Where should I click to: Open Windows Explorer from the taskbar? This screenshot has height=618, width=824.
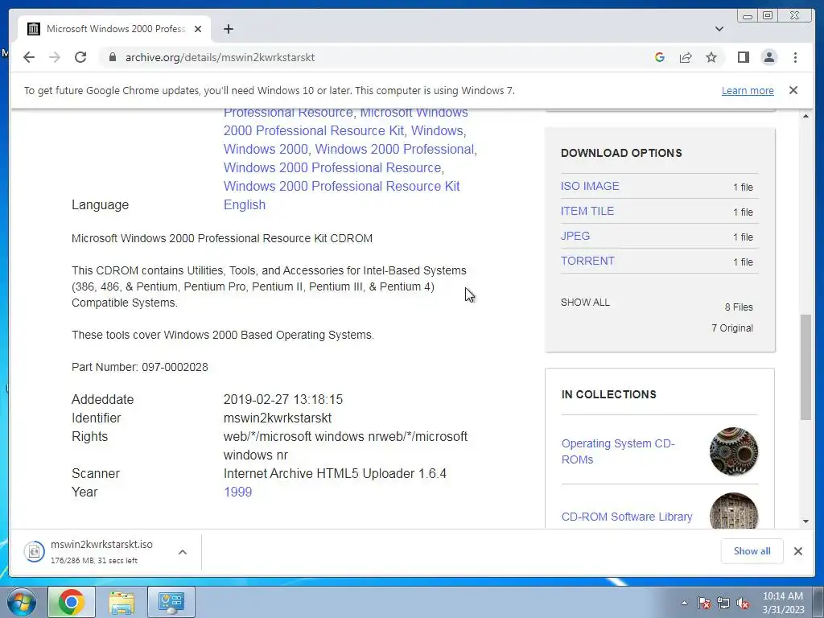(x=122, y=602)
